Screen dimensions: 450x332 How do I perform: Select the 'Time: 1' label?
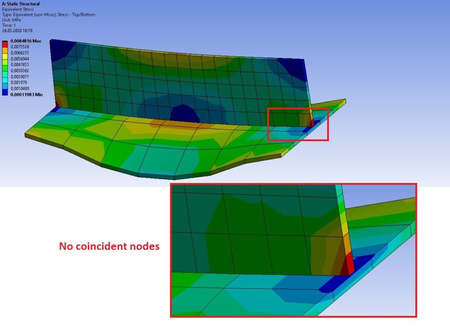pyautogui.click(x=9, y=25)
